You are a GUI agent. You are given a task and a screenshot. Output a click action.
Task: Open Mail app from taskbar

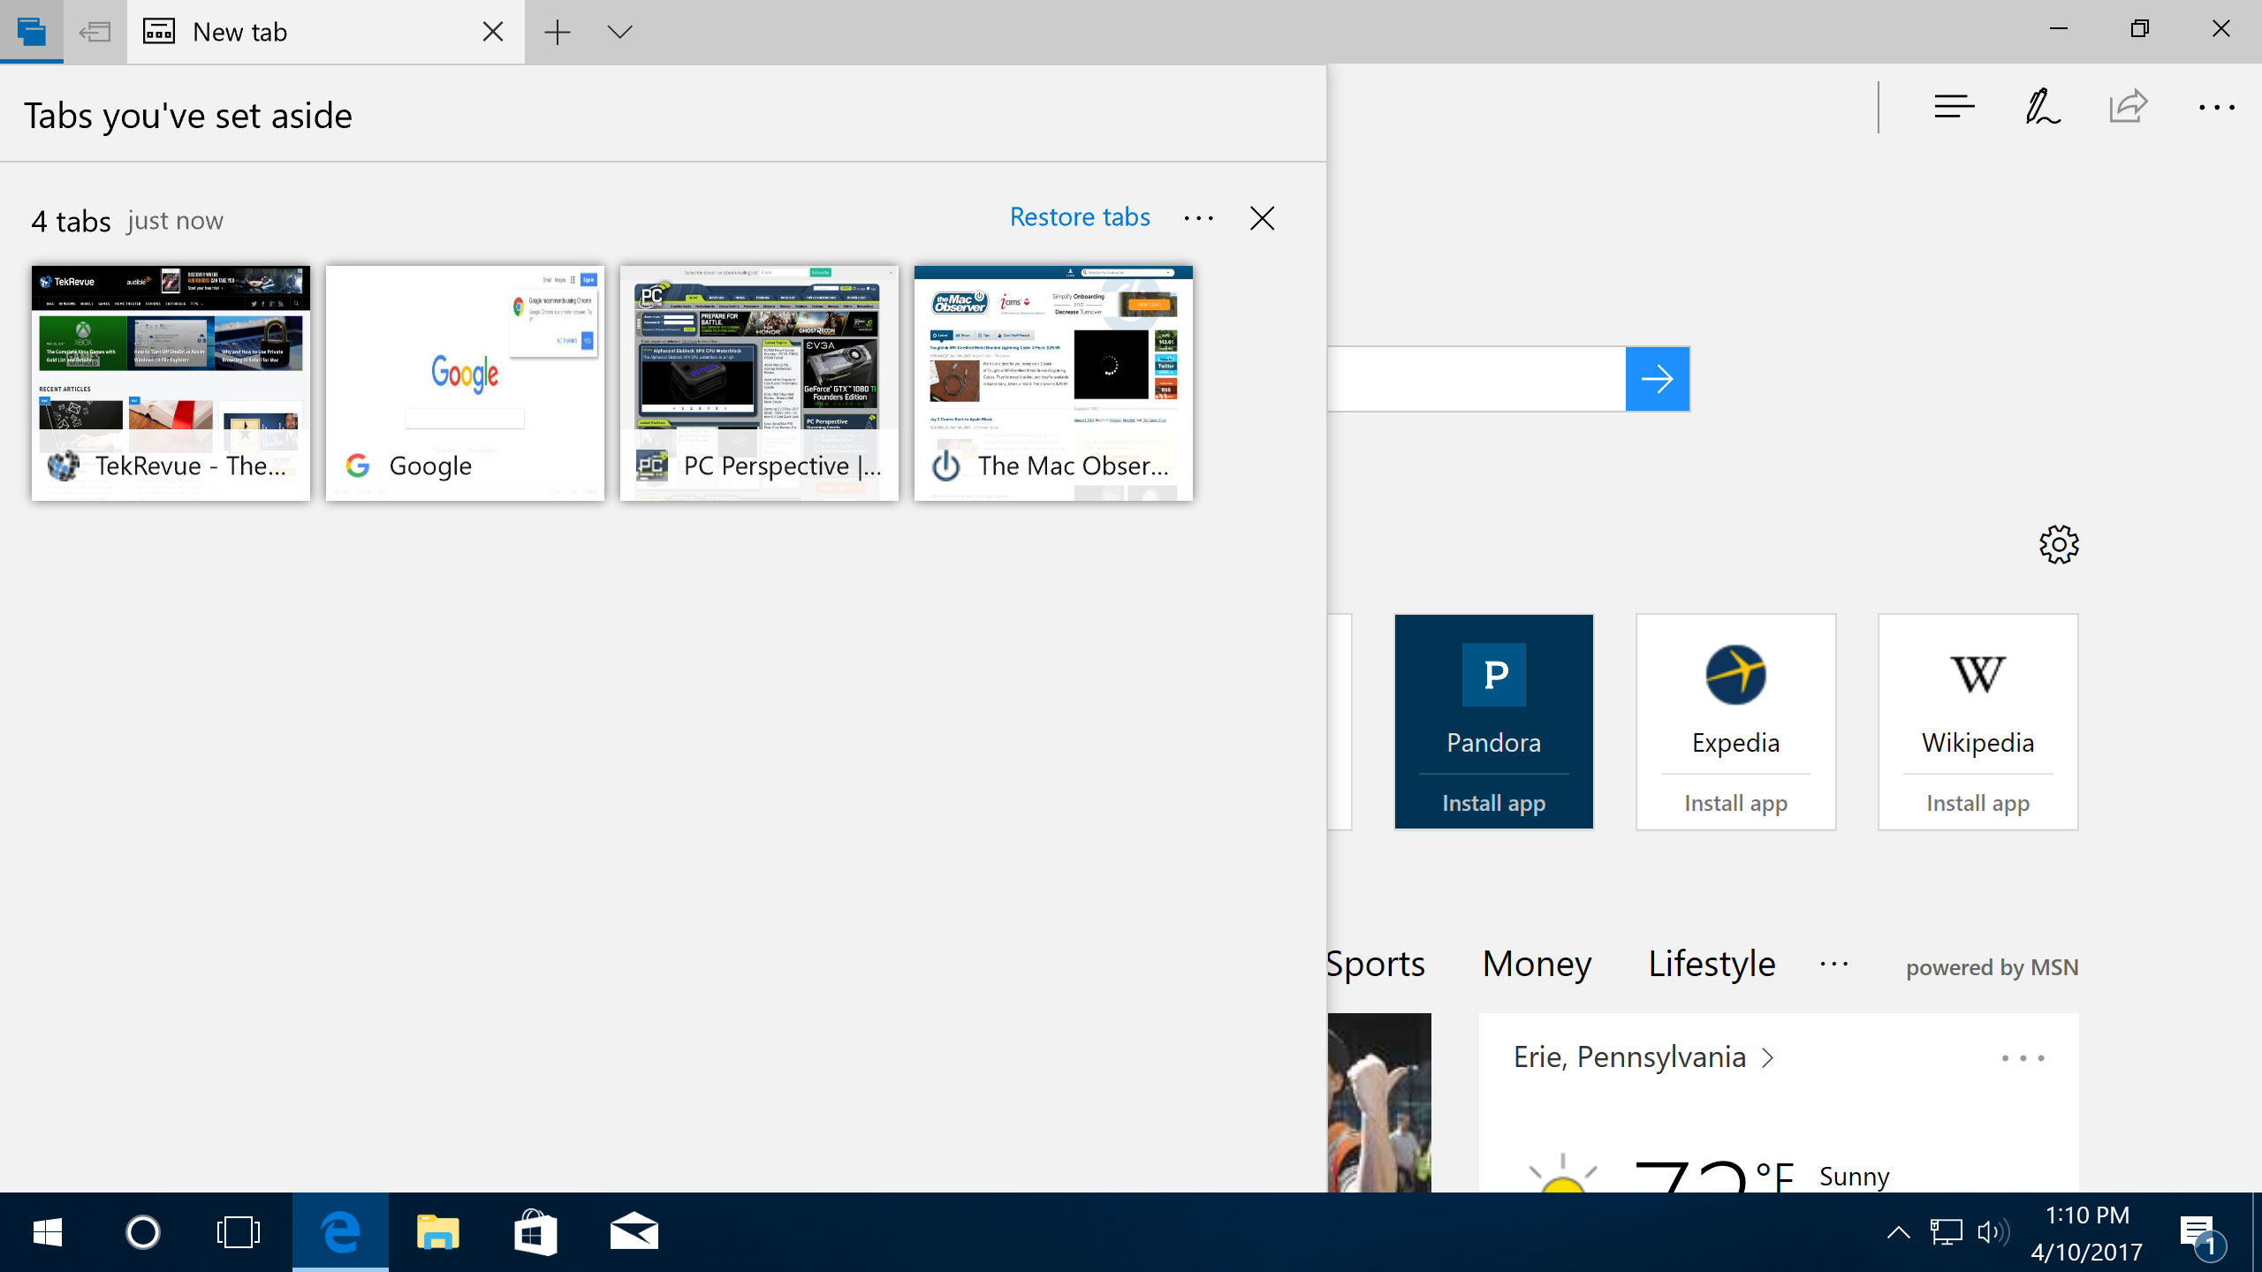tap(634, 1232)
